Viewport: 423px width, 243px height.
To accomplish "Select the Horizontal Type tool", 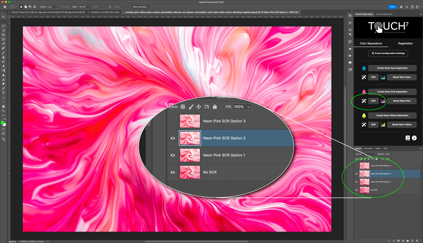I will pos(4,92).
